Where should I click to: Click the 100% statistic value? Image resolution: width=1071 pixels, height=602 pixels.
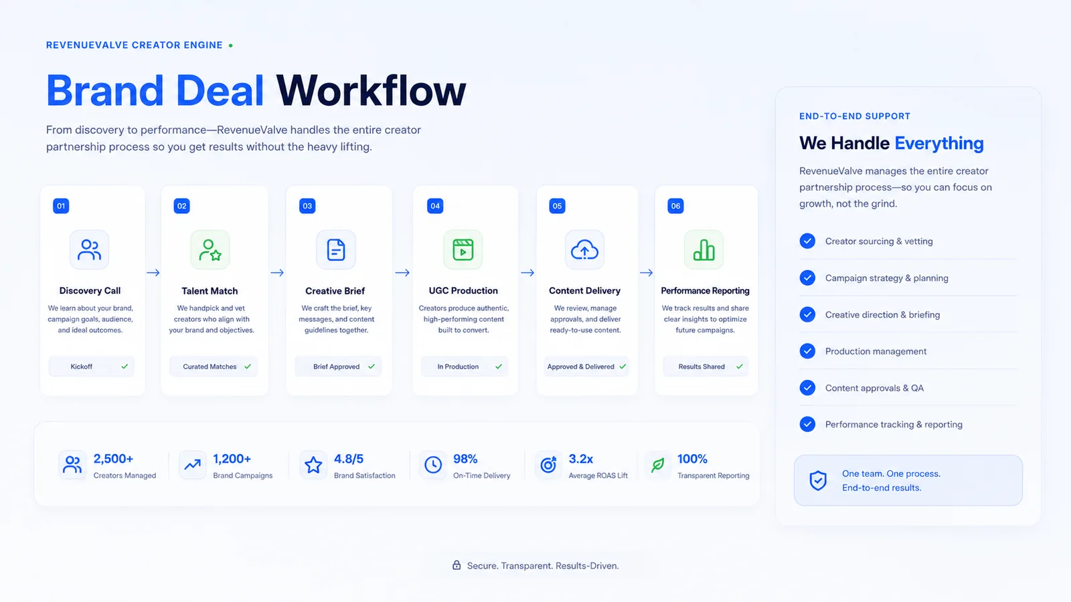pos(692,459)
